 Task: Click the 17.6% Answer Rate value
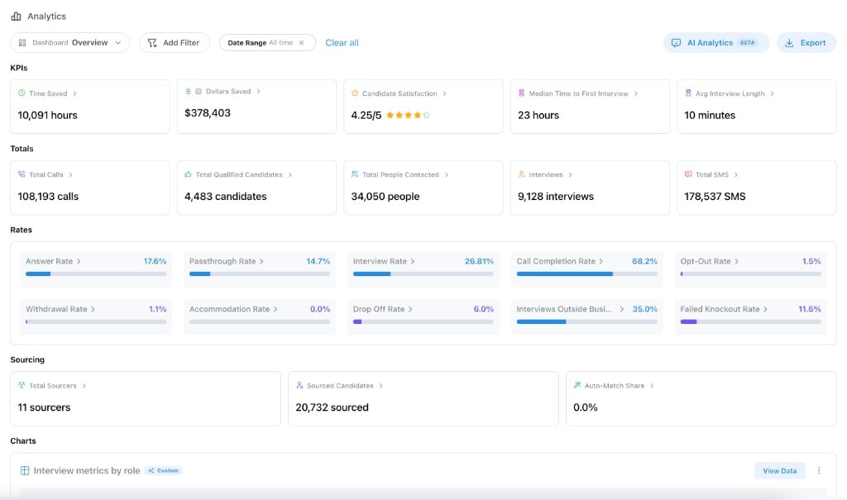point(155,261)
